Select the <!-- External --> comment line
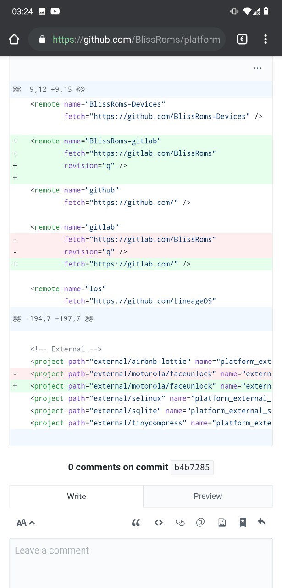Image resolution: width=282 pixels, height=588 pixels. (x=141, y=349)
